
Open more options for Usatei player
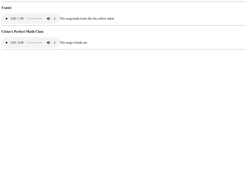coord(55,19)
